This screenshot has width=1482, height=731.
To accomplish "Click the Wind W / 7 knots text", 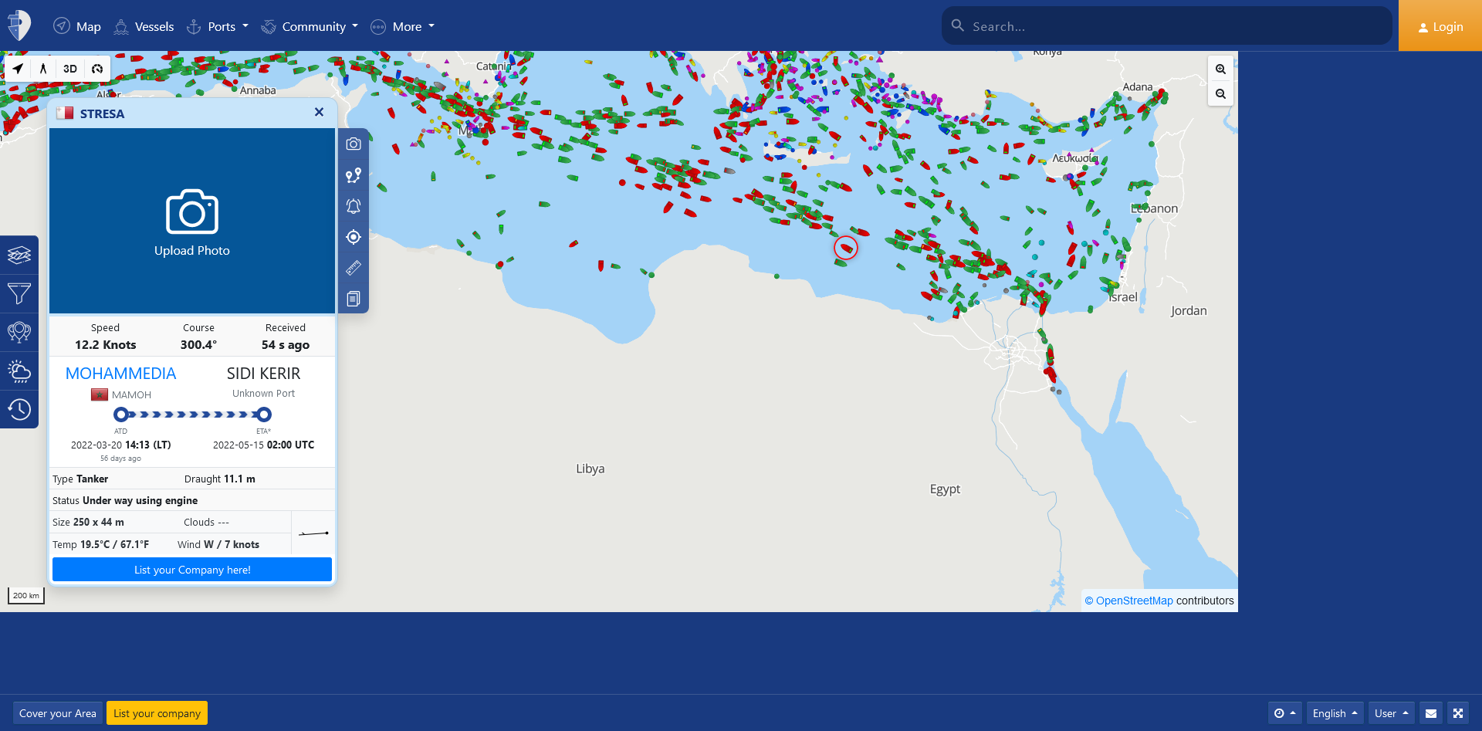I will (x=218, y=544).
